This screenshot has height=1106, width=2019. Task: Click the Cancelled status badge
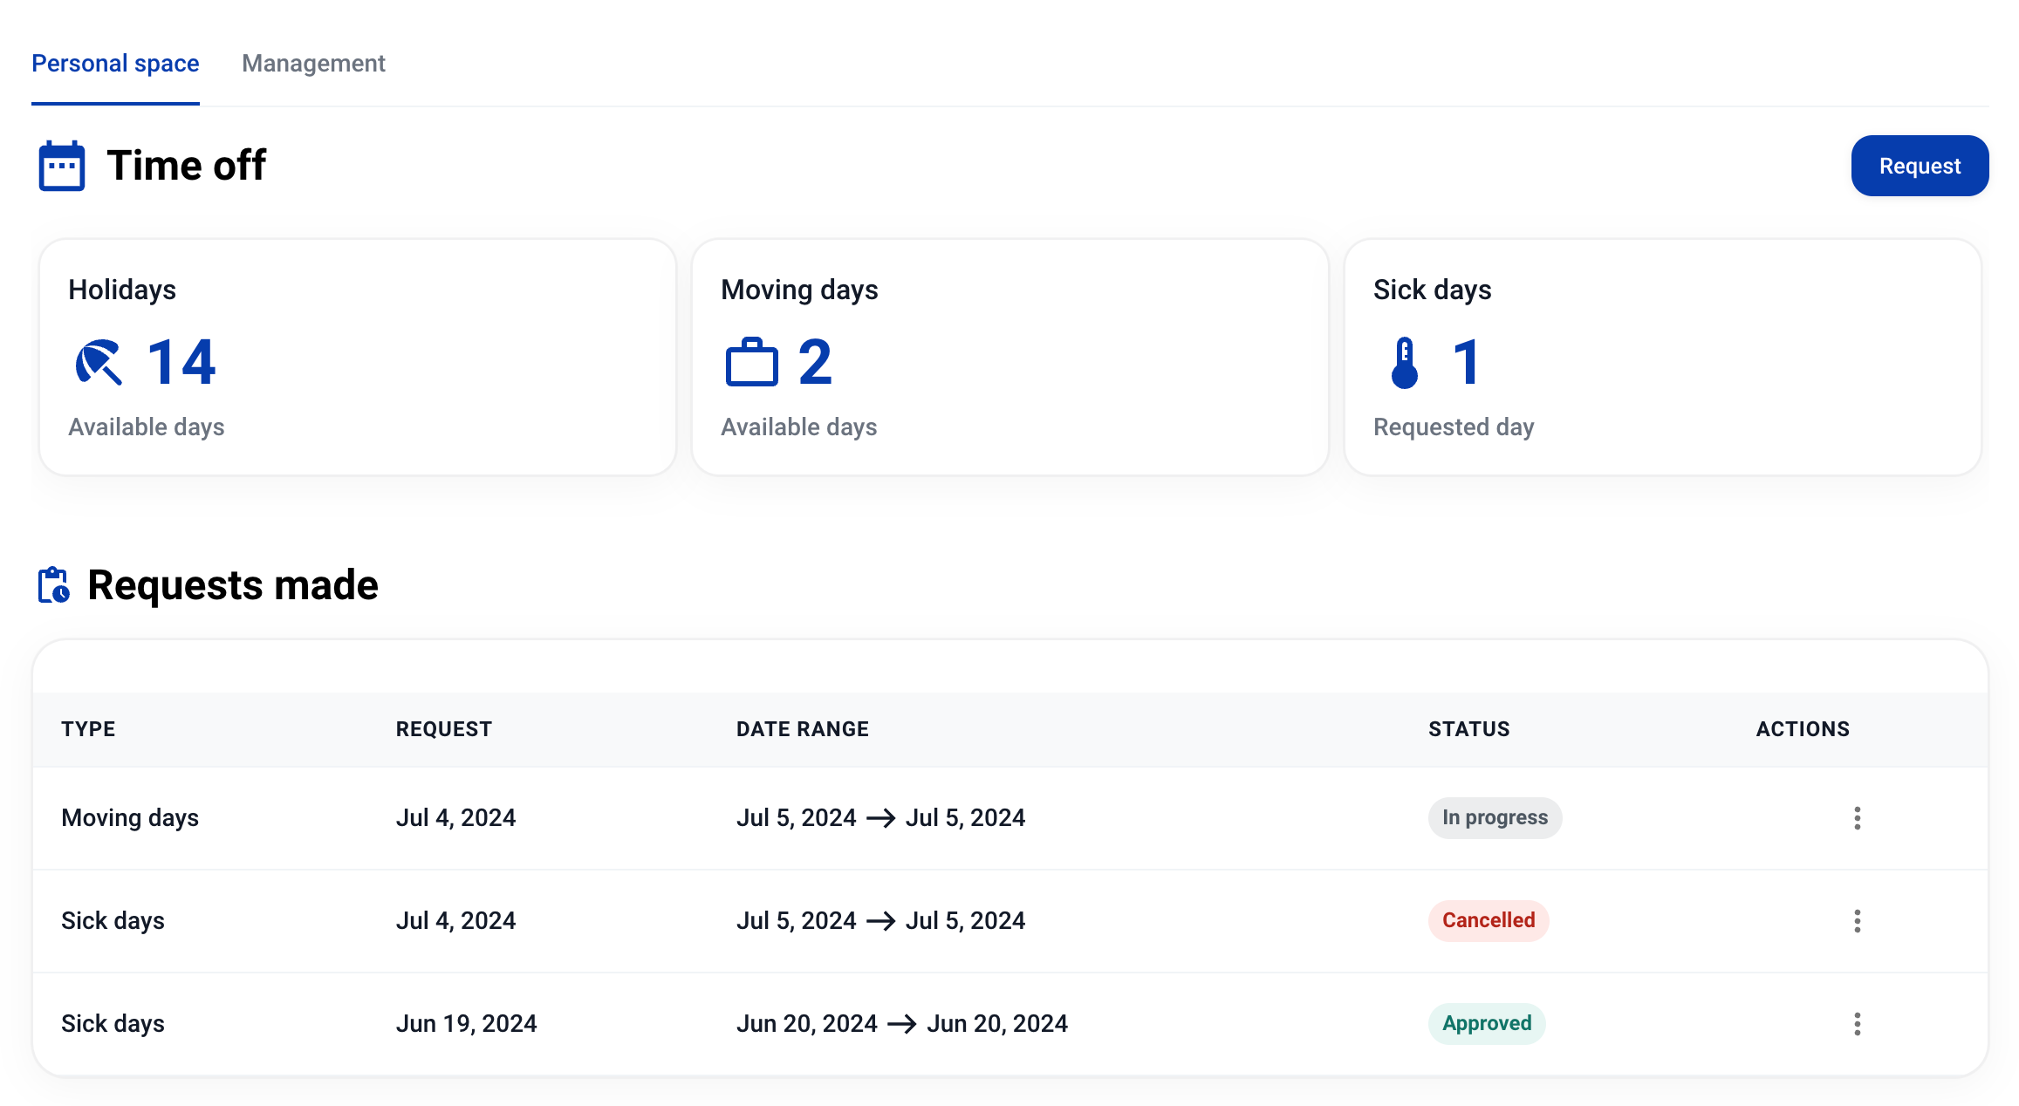pyautogui.click(x=1488, y=921)
